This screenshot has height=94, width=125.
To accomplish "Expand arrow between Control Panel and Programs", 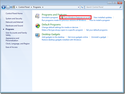I will 31,7.
